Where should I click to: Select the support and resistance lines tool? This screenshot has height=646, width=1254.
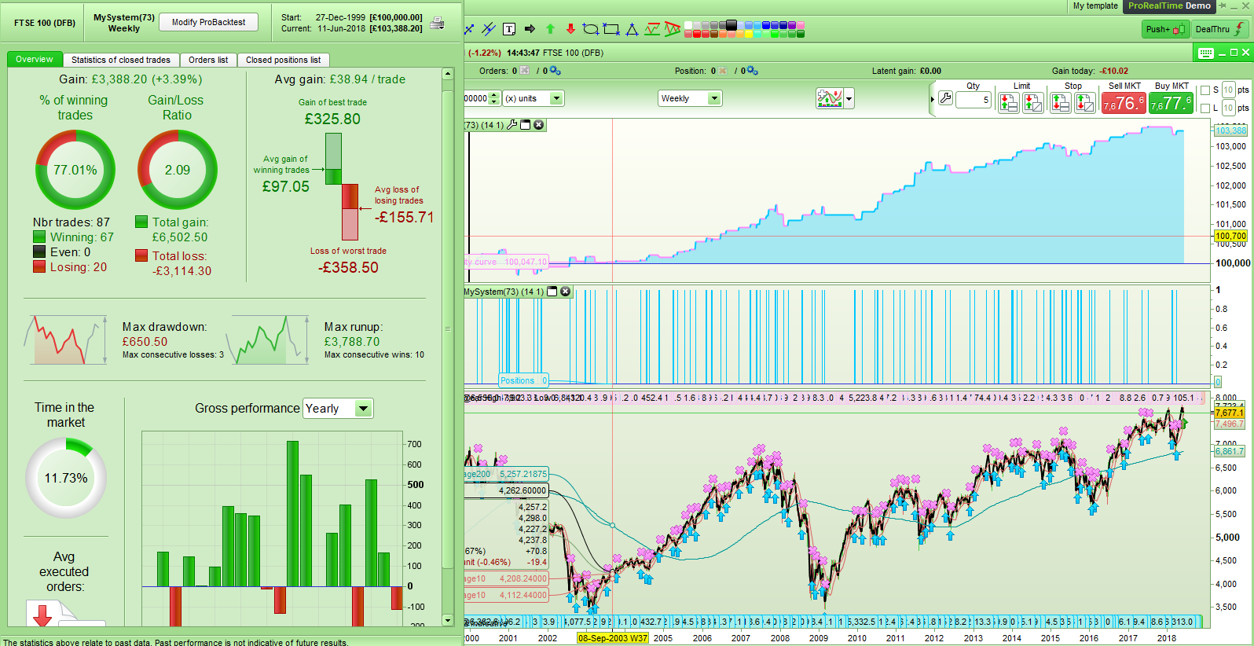click(x=652, y=29)
